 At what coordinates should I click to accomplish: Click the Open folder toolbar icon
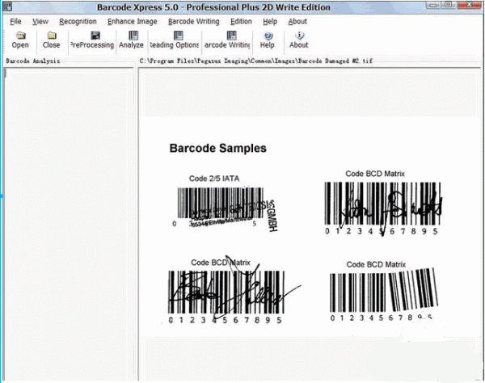pyautogui.click(x=20, y=36)
